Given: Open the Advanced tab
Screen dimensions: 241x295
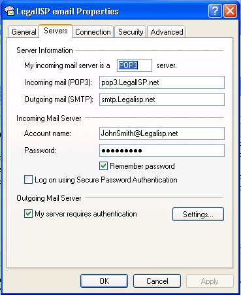Looking at the screenshot, I should 167,32.
